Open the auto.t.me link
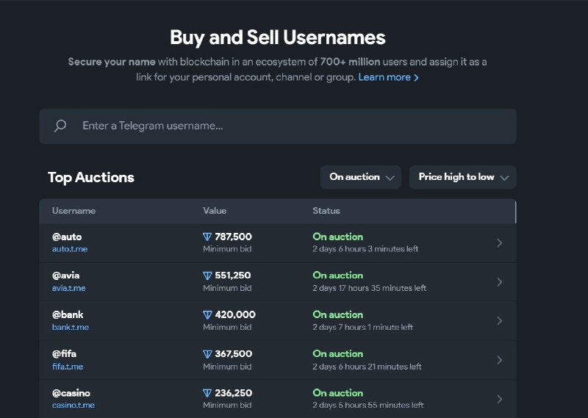 (70, 249)
